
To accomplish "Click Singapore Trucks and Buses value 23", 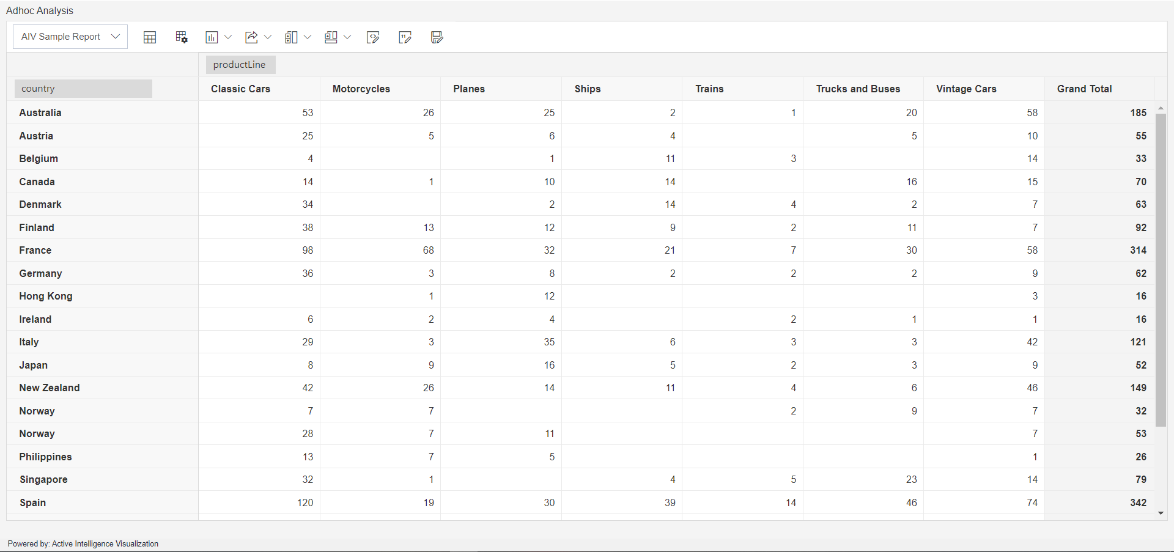I will point(911,480).
